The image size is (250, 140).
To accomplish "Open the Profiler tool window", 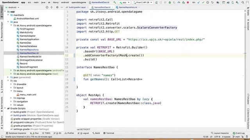I will tap(69, 133).
